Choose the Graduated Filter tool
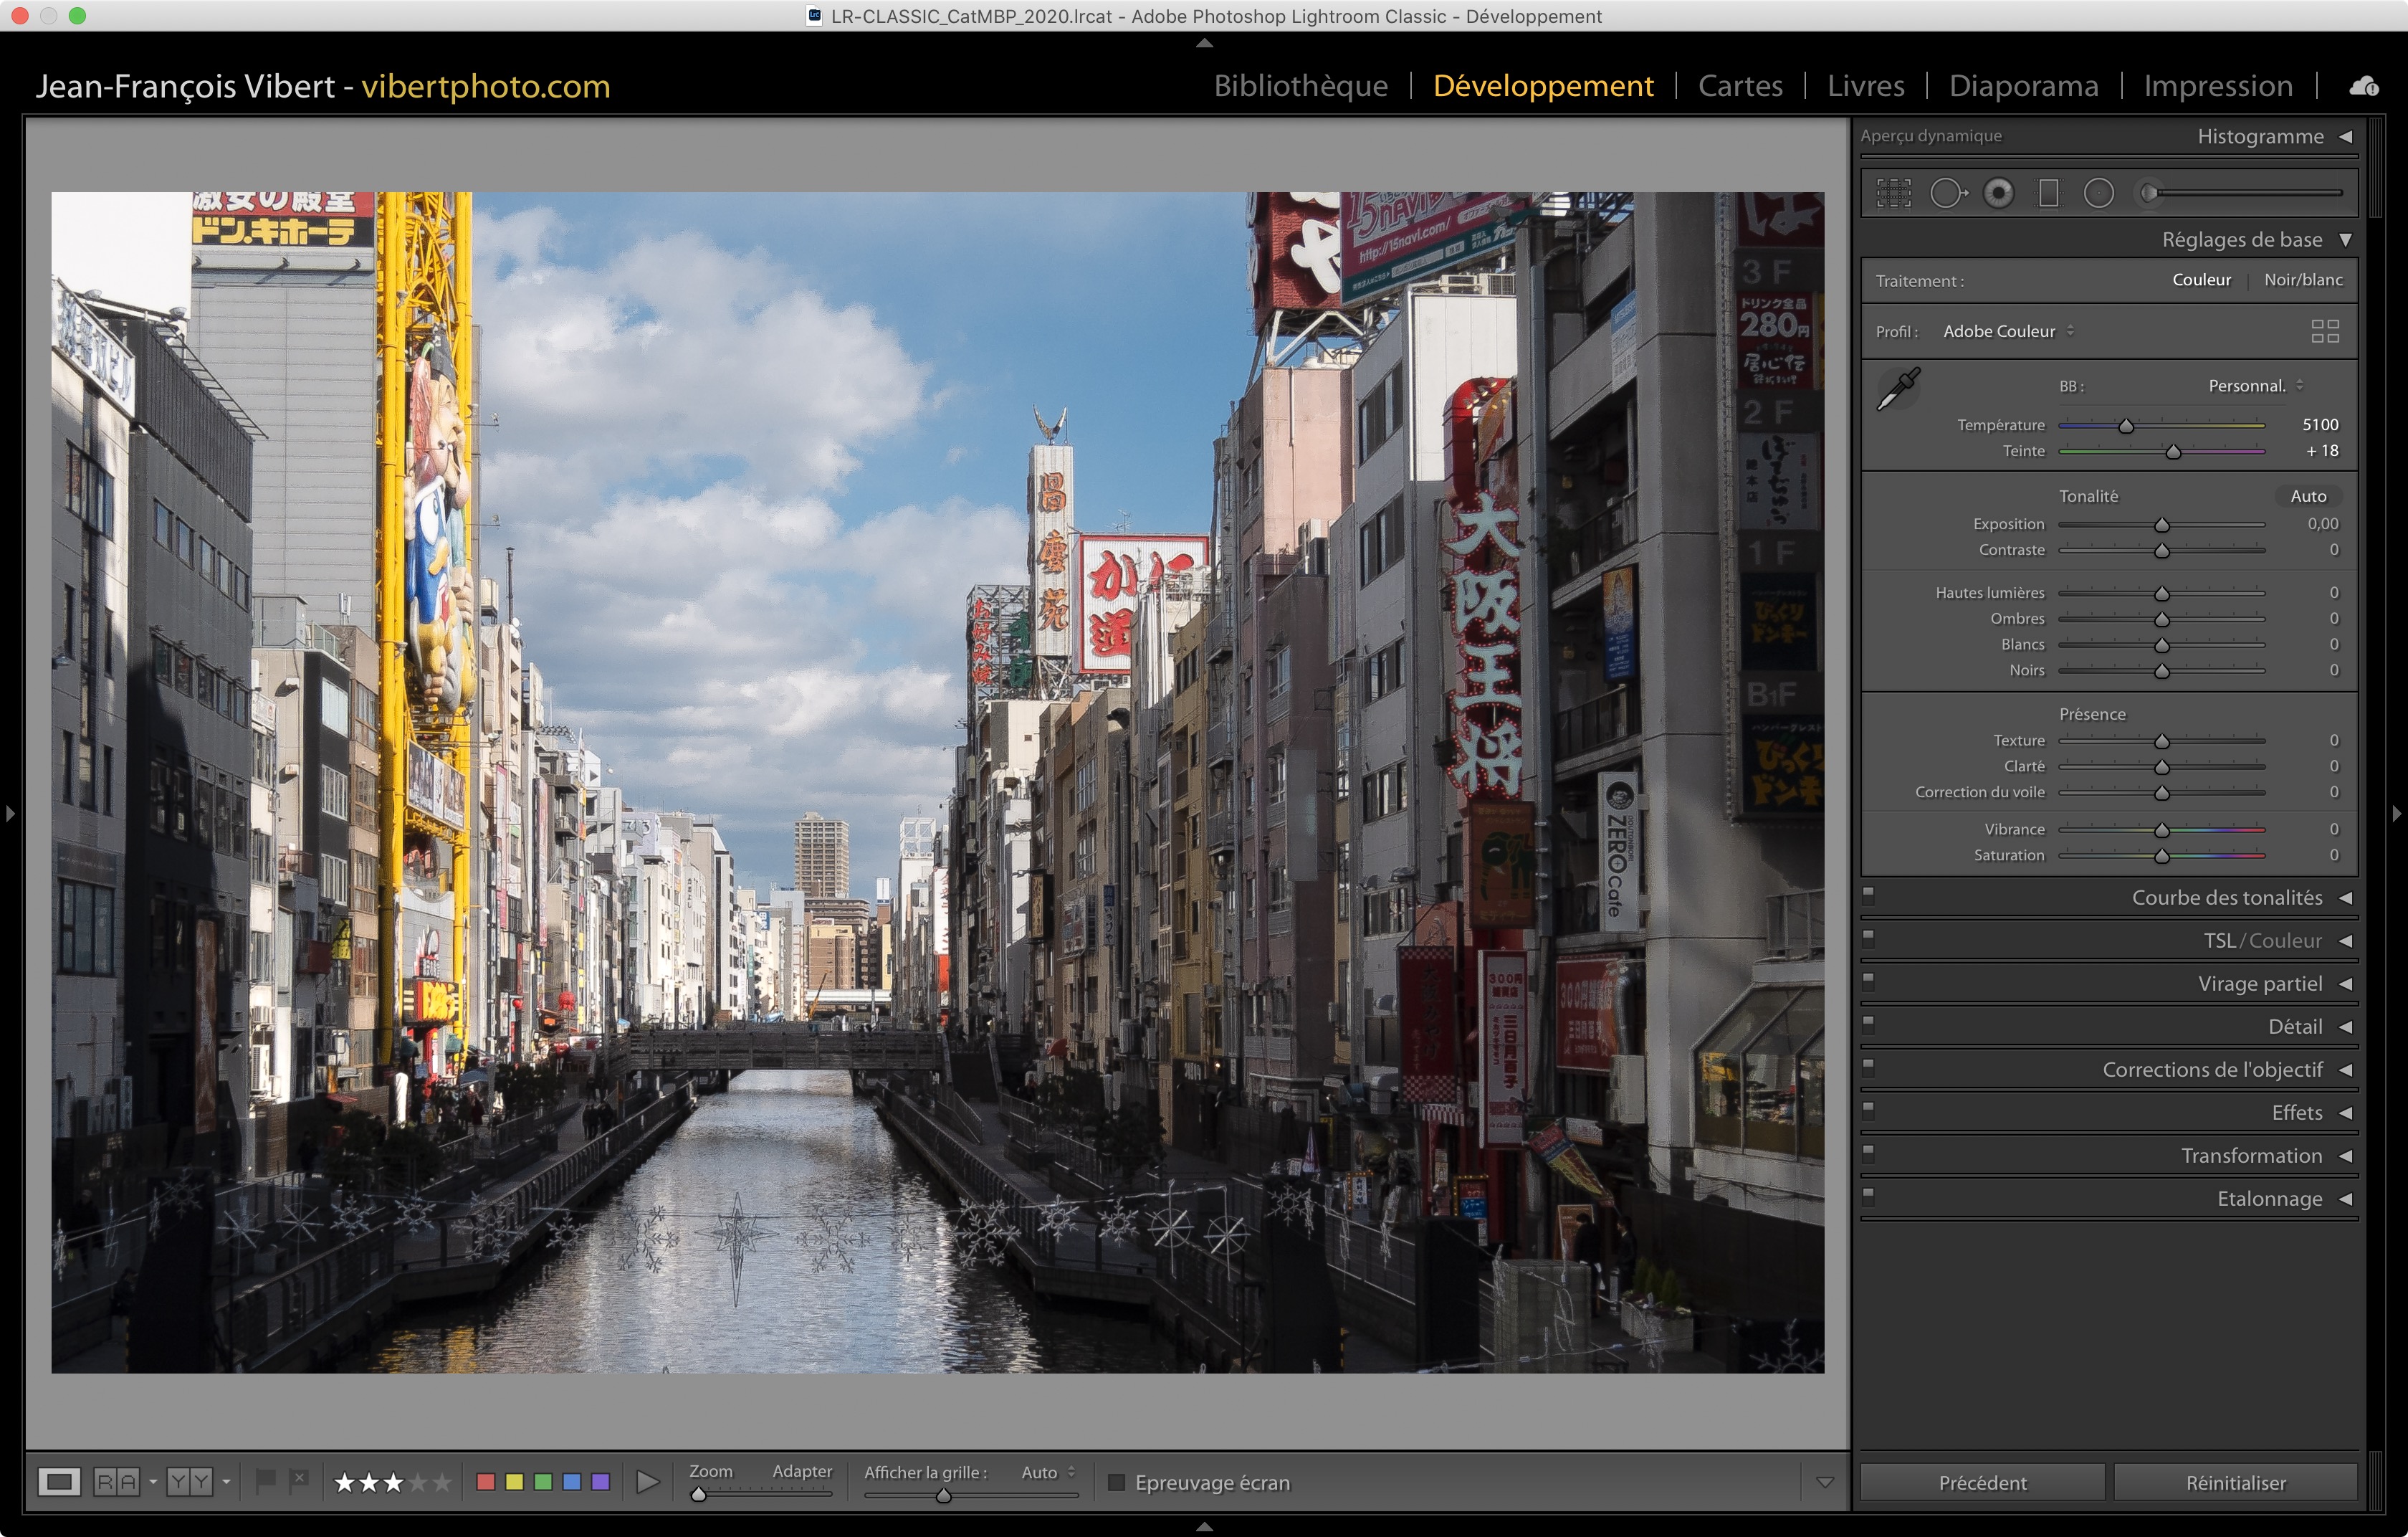Screen dimensions: 2408x1537 (2048, 193)
